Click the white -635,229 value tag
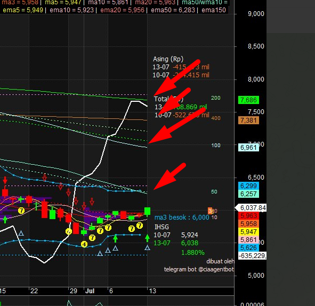The height and width of the screenshot is (306, 315). point(252,255)
